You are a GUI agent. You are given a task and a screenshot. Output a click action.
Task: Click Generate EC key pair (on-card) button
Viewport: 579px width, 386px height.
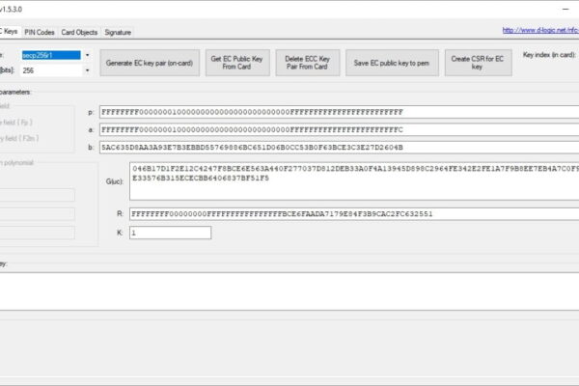click(150, 63)
